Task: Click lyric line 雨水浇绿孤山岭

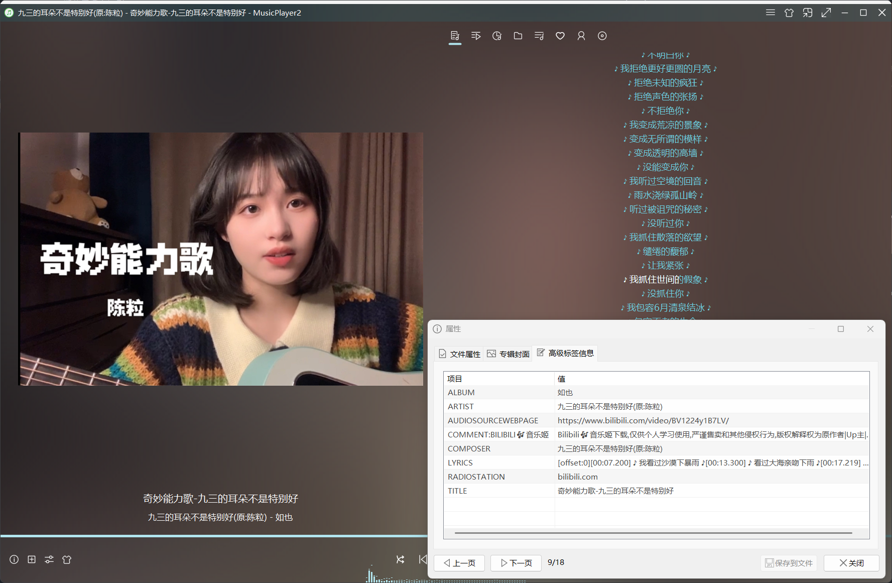Action: (666, 195)
